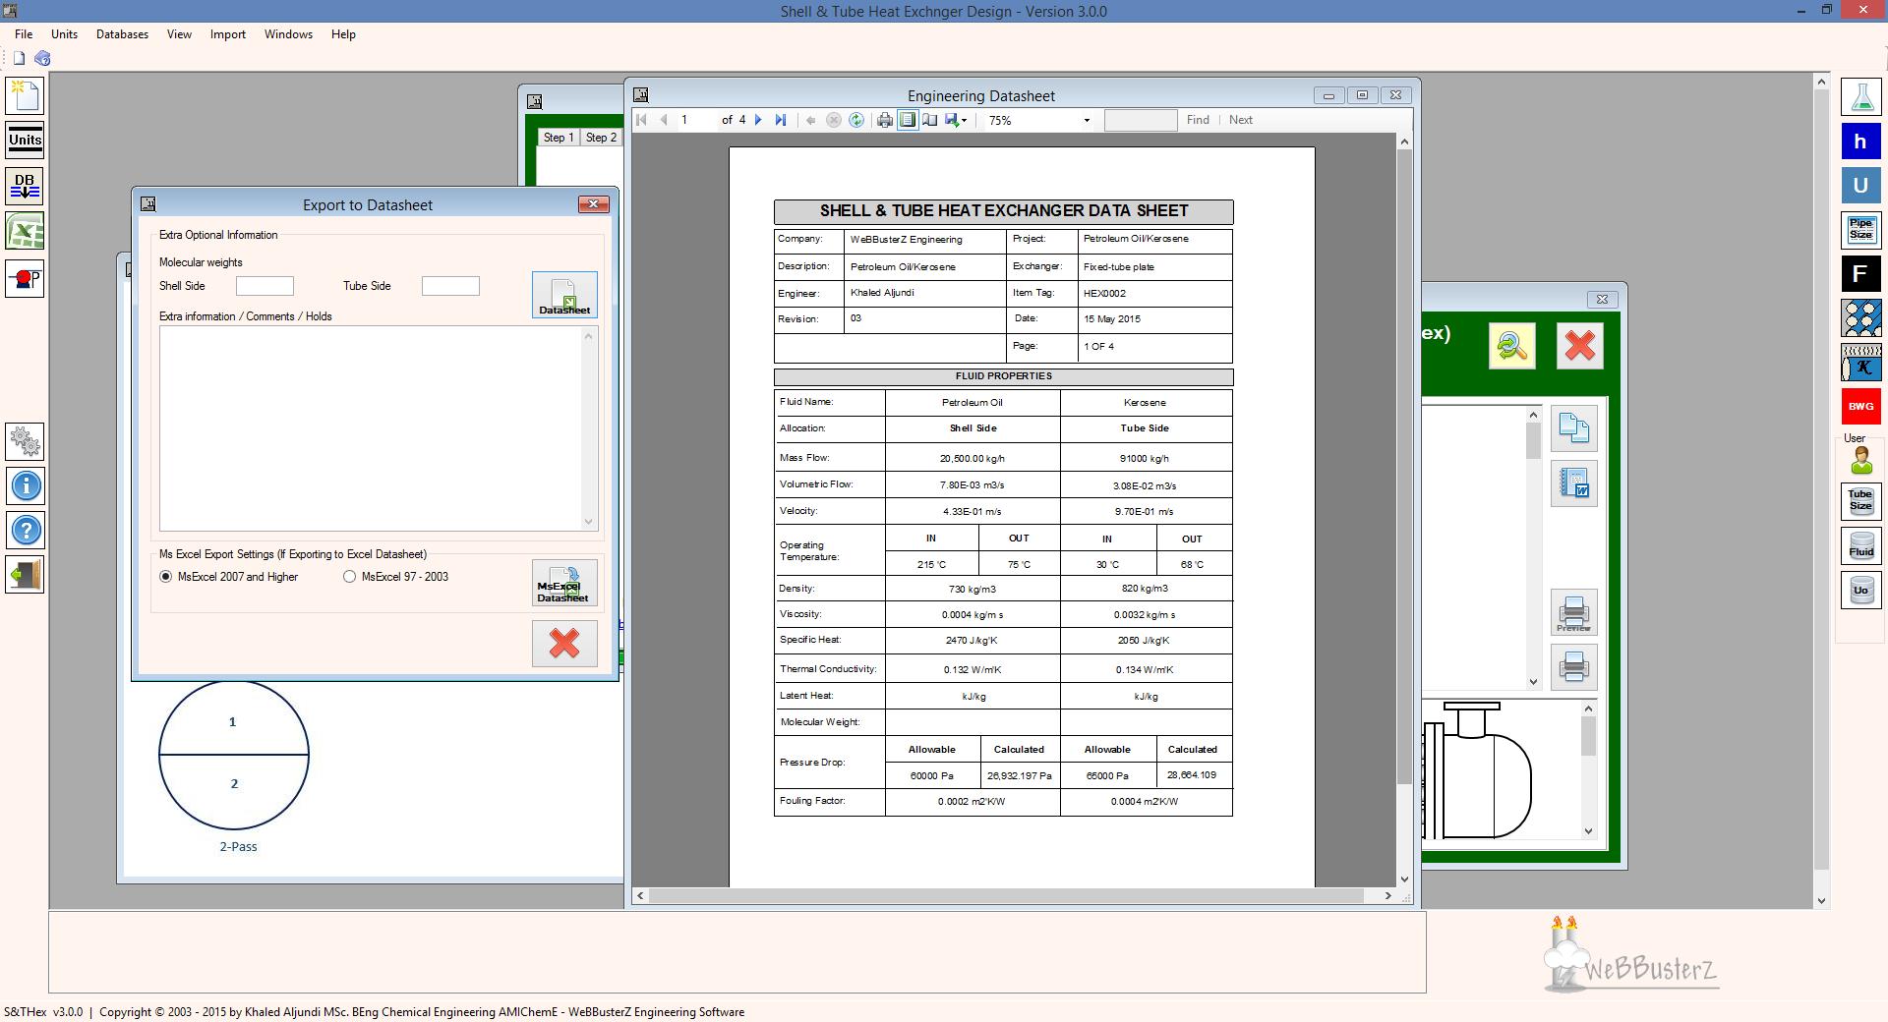The height and width of the screenshot is (1022, 1888).
Task: Click the small new file toolbar icon
Action: tap(19, 58)
